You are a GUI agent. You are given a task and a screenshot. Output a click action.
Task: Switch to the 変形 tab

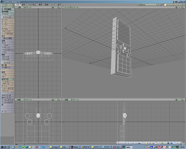(x=24, y=5)
